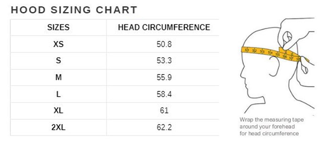Choose the M size cell
This screenshot has width=325, height=144.
[58, 77]
